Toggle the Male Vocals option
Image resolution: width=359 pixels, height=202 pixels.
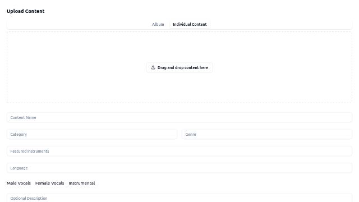coord(19,183)
